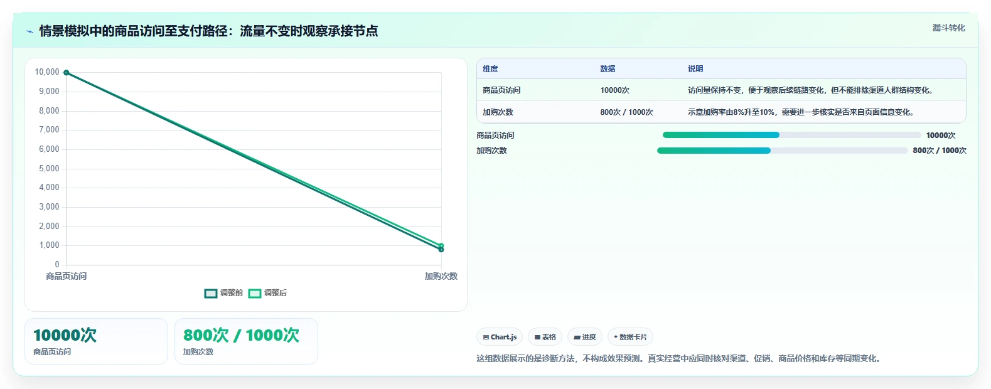Click the 访问量保持不变 explanation cell

click(x=810, y=90)
